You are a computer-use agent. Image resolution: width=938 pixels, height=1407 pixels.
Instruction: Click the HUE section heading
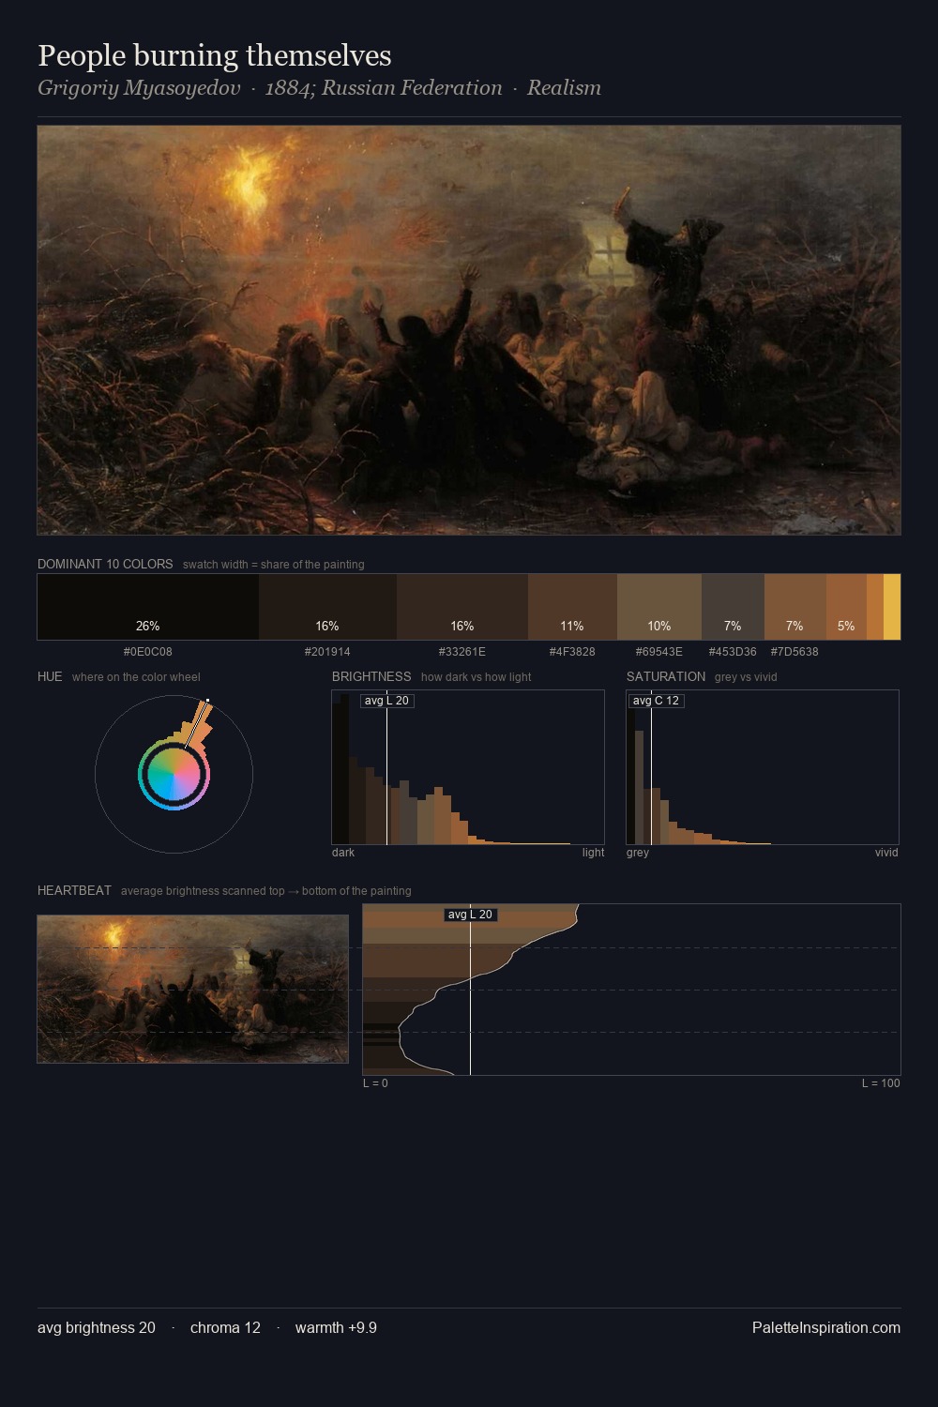pos(50,677)
